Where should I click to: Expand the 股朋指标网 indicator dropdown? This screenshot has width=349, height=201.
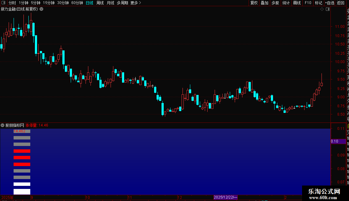point(2,125)
